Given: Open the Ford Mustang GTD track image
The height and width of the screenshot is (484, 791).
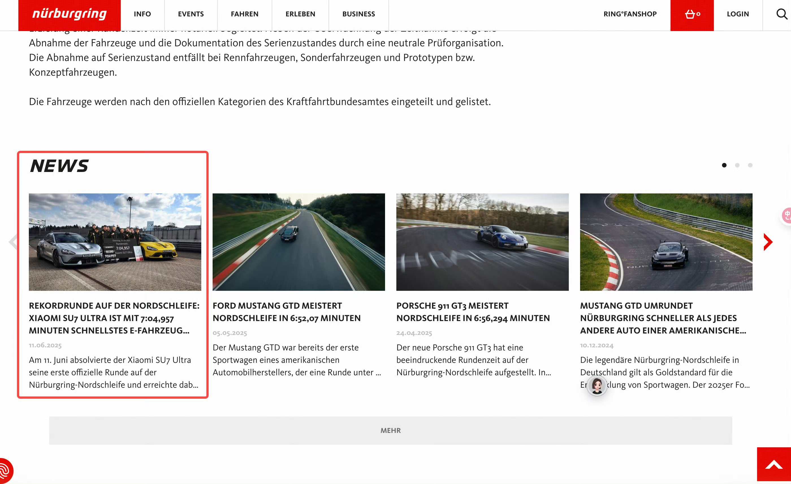Looking at the screenshot, I should click(x=299, y=242).
